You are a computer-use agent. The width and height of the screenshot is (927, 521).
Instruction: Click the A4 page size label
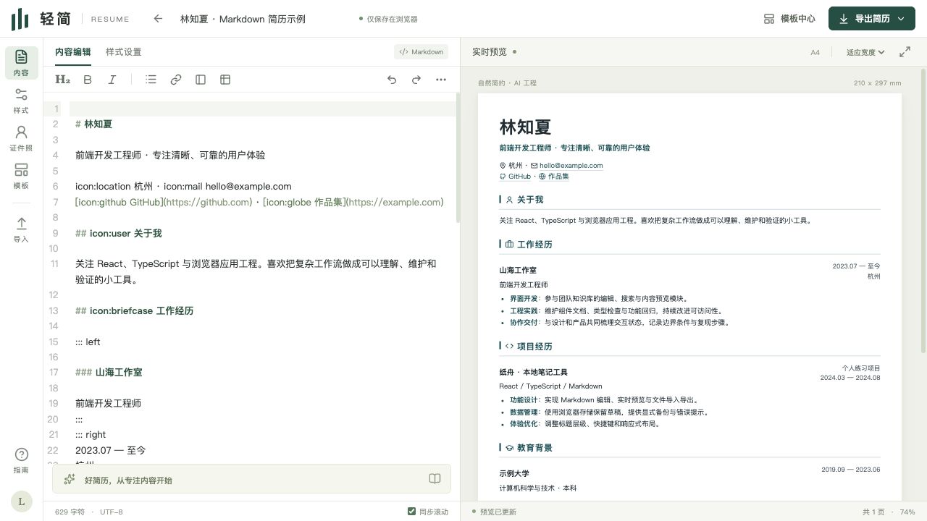[815, 52]
